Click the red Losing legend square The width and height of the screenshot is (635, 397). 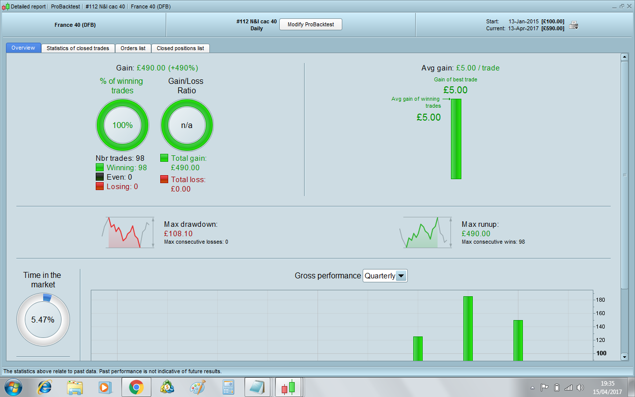click(100, 187)
